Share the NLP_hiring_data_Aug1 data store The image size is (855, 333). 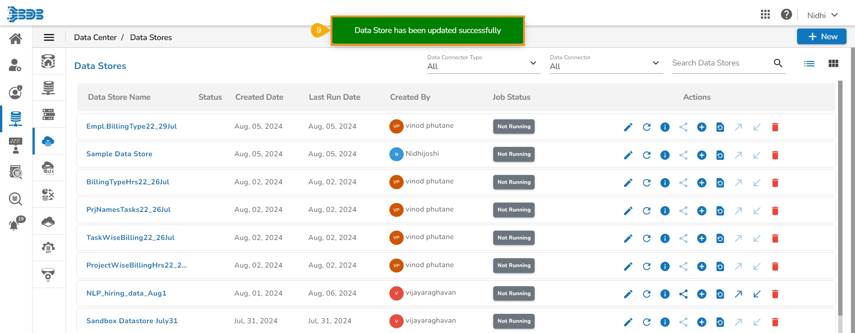(683, 294)
